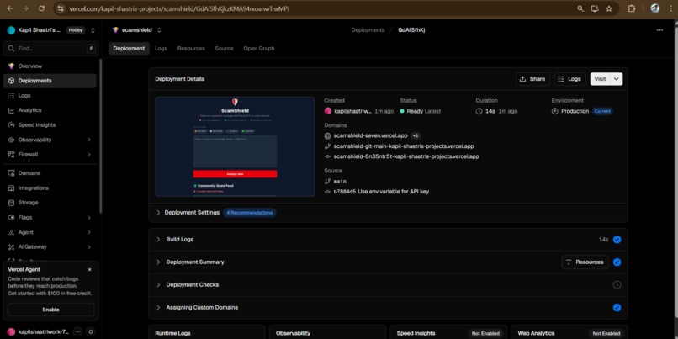Image resolution: width=678 pixels, height=339 pixels.
Task: Open the ScamShield deployment preview thumbnail
Action: pos(236,146)
